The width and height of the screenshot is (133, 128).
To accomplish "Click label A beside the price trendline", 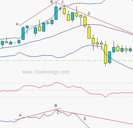I will click(x=17, y=24).
